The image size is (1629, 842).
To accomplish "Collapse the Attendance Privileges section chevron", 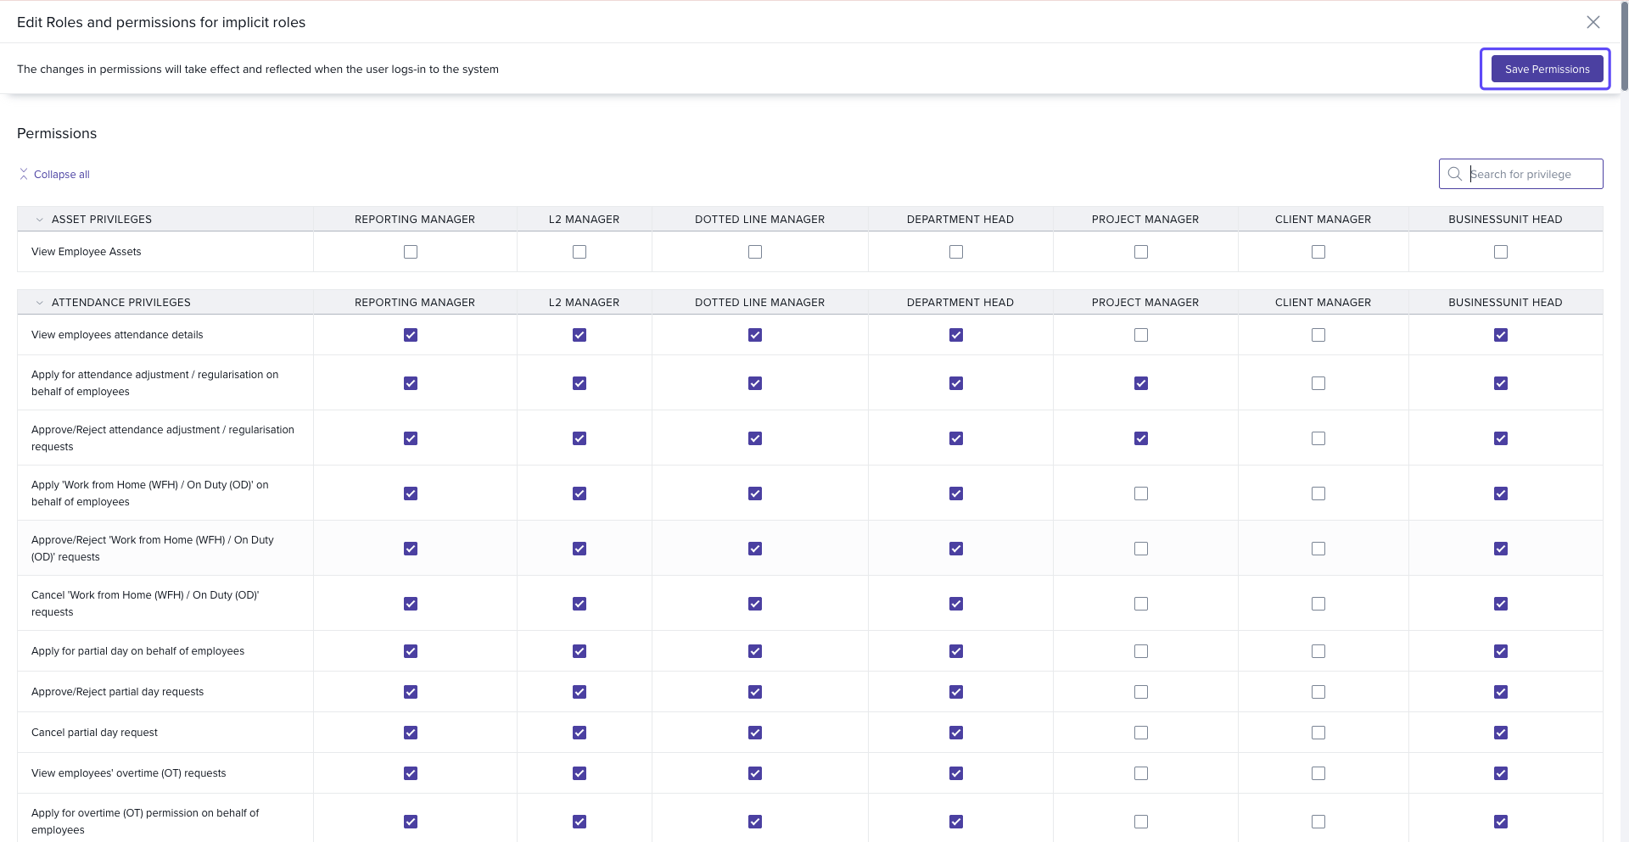I will coord(39,303).
